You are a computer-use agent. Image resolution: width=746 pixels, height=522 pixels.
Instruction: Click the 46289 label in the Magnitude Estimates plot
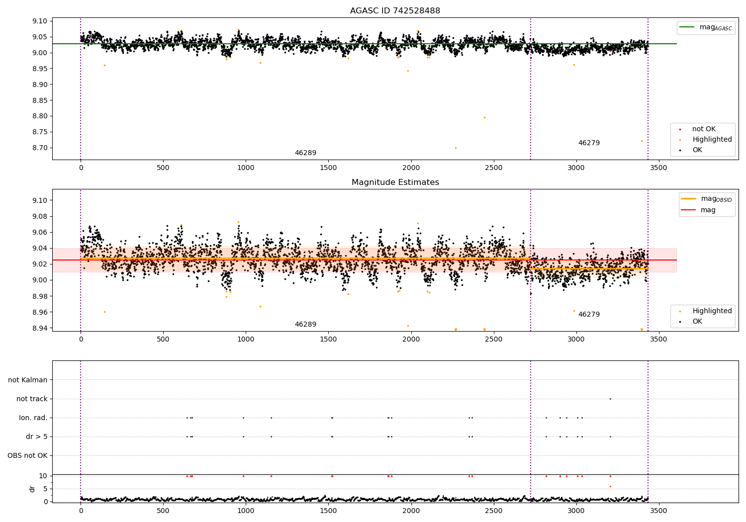click(x=305, y=325)
